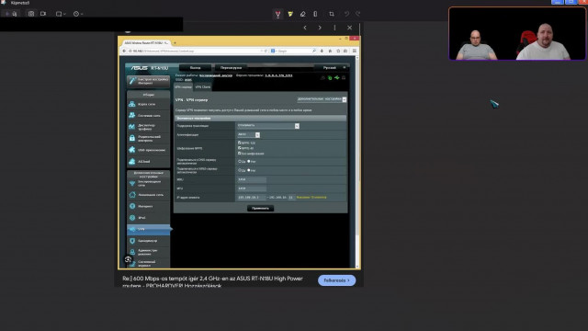
Task: Open the authentication Авто dropdown arrow
Action: 257,135
